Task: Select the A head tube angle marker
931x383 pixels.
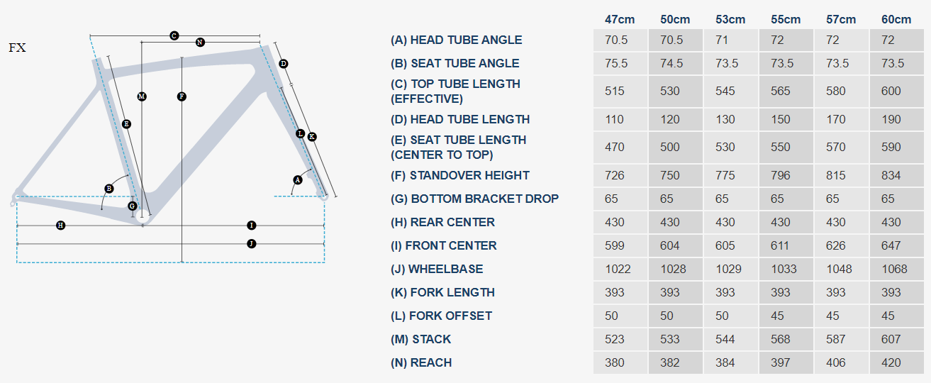Action: click(298, 180)
